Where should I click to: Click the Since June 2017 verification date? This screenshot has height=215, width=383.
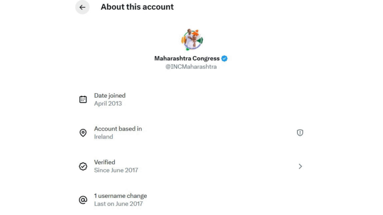[x=116, y=170]
